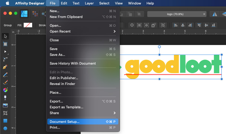The width and height of the screenshot is (226, 134).
Task: Click Align Bottom icon
Action: 214,25
